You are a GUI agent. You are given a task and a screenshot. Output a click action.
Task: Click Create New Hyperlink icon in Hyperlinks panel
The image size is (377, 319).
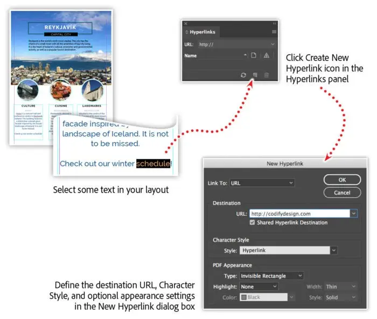(x=255, y=75)
